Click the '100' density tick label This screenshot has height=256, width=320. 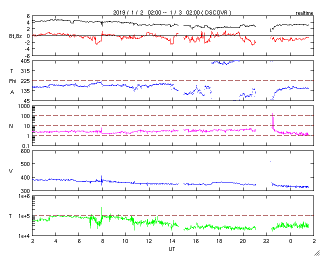pos(25,116)
